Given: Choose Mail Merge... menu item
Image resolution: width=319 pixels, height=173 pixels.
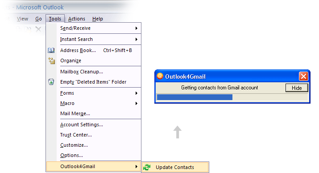Looking at the screenshot, I should (94, 113).
